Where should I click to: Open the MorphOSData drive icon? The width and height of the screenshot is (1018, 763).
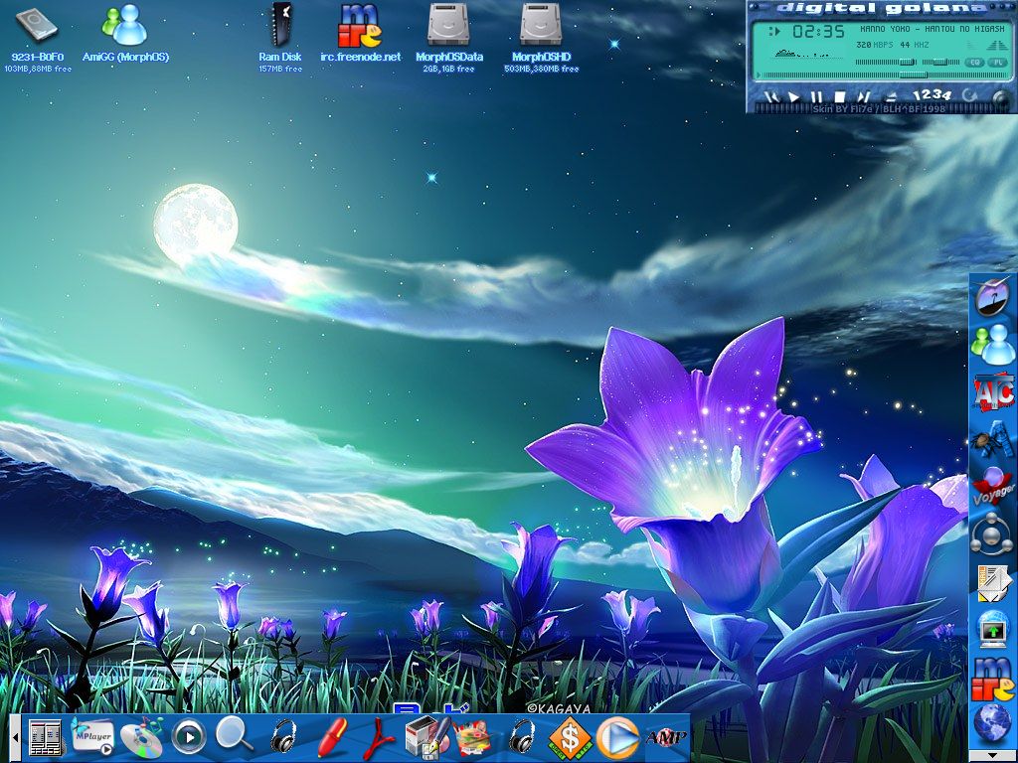tap(448, 25)
